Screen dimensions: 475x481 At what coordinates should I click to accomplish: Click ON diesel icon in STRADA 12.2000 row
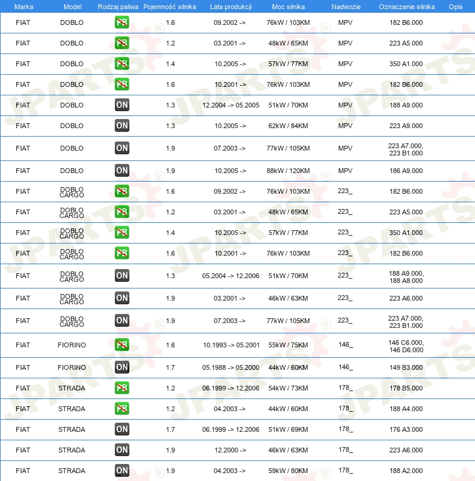point(122,449)
